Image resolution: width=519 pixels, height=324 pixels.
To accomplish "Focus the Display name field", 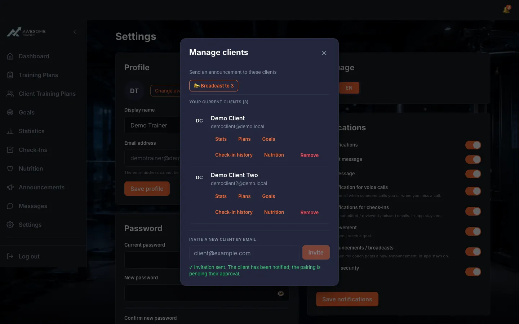I will tap(152, 125).
